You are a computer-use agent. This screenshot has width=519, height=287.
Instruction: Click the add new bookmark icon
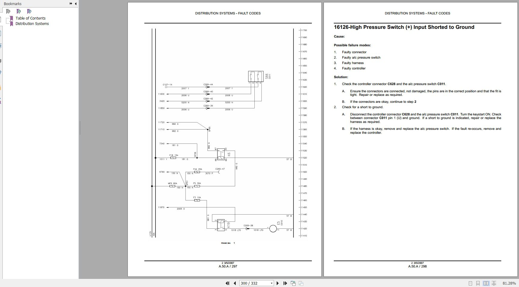pos(19,11)
